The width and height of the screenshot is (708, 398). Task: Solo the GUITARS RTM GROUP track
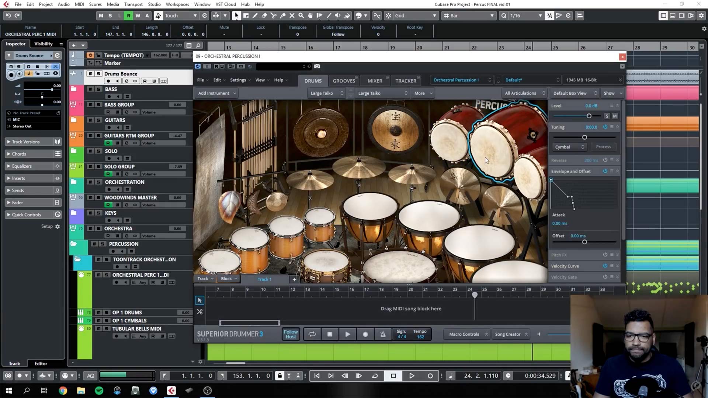coord(98,136)
